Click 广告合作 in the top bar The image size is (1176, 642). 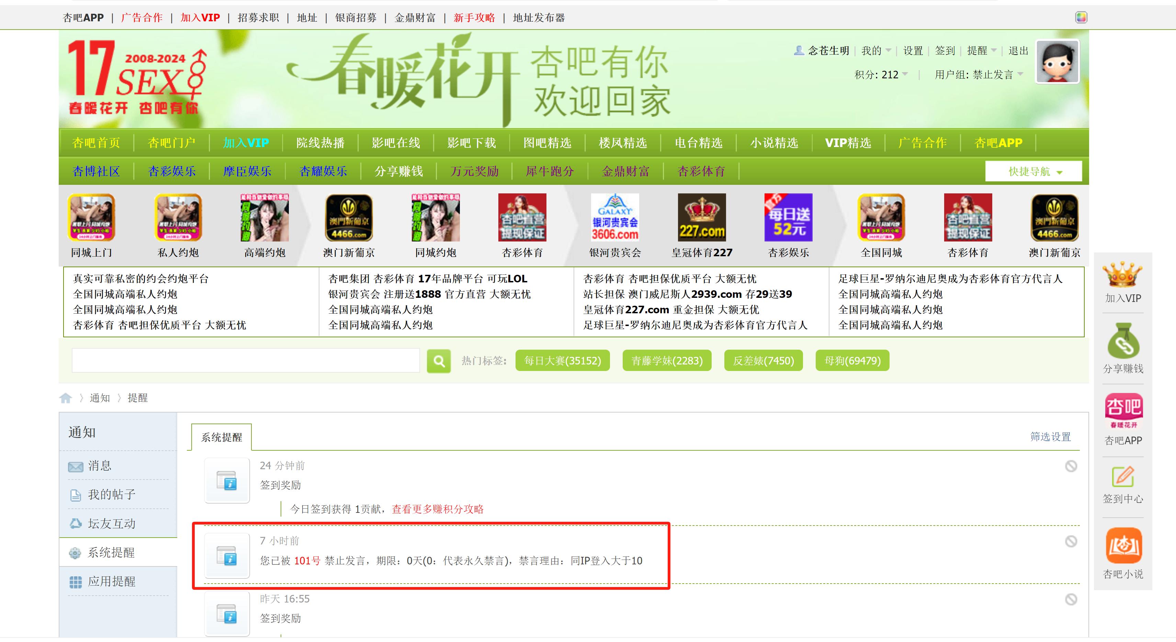[142, 18]
